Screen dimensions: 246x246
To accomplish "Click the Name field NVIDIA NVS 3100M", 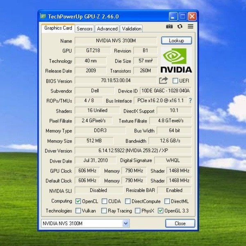I will (x=116, y=41).
